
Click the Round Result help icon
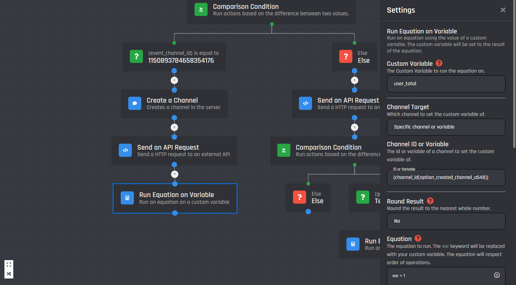[430, 201]
